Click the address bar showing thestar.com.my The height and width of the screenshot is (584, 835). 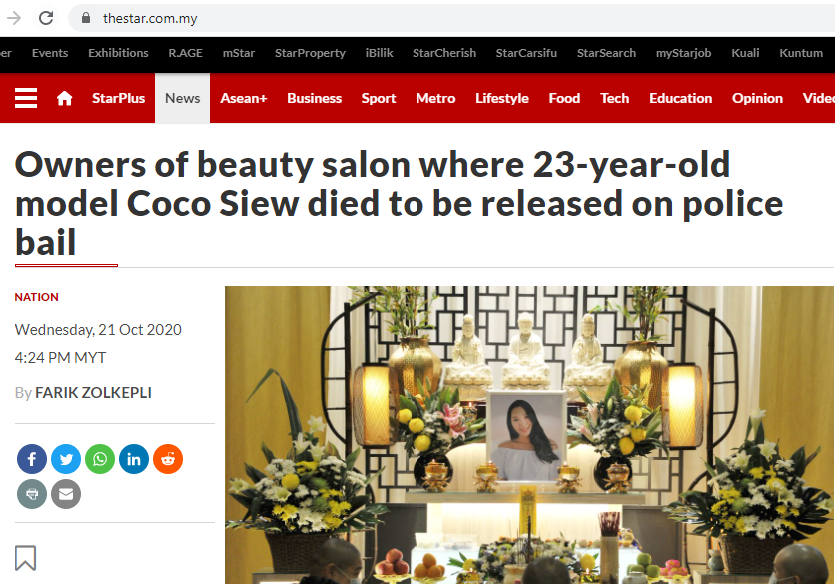pyautogui.click(x=451, y=18)
